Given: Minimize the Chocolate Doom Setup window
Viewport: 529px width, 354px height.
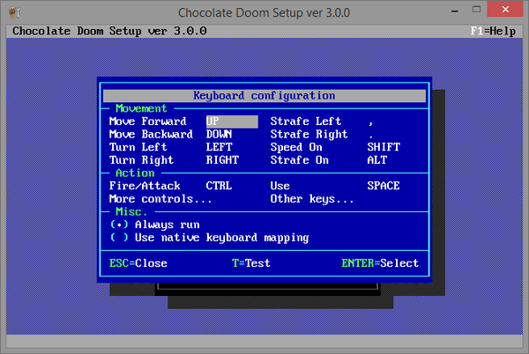Looking at the screenshot, I should pyautogui.click(x=455, y=10).
